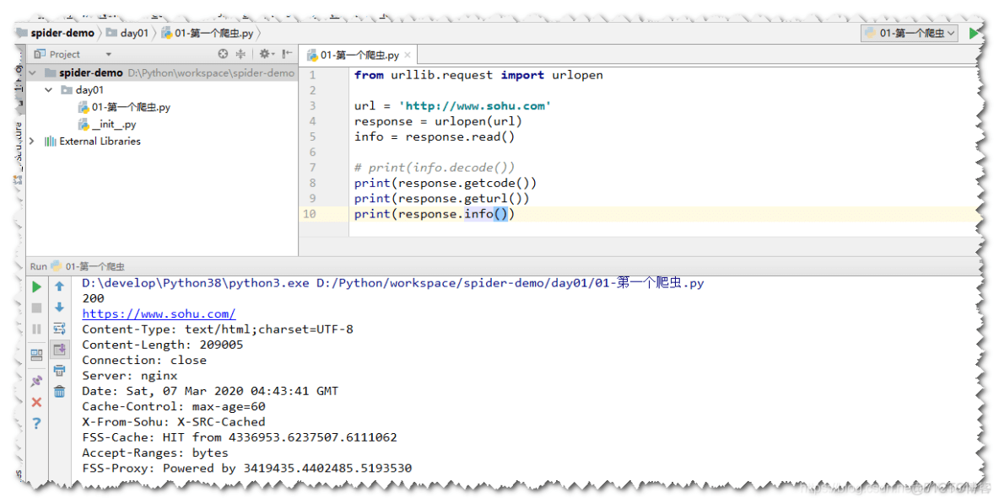Click the 'Content-Length: 209005' output line
The width and height of the screenshot is (999, 503).
click(163, 345)
